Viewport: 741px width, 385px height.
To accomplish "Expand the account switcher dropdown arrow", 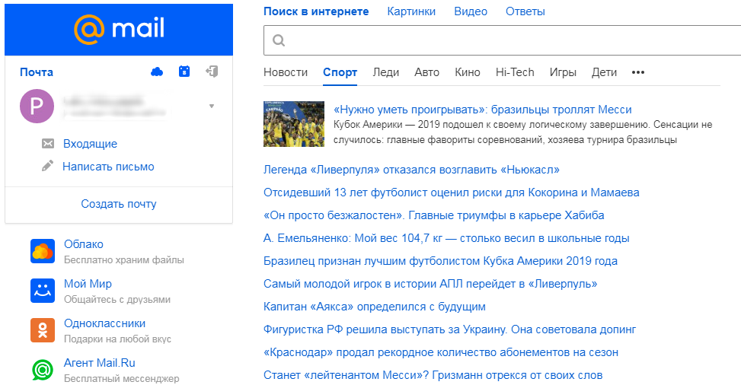I will tap(212, 106).
